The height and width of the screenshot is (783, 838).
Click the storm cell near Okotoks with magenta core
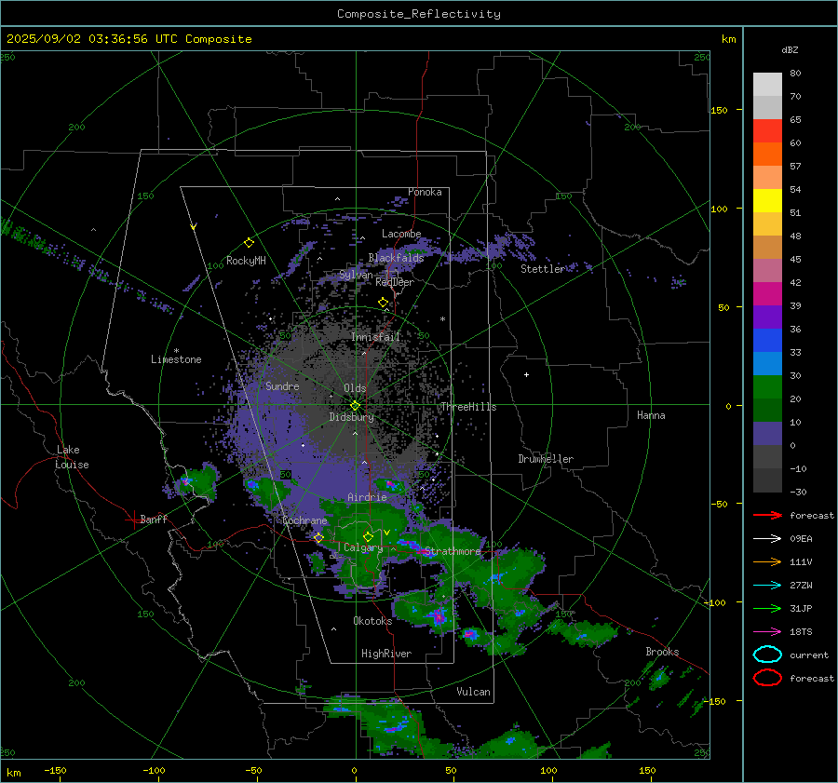point(439,616)
